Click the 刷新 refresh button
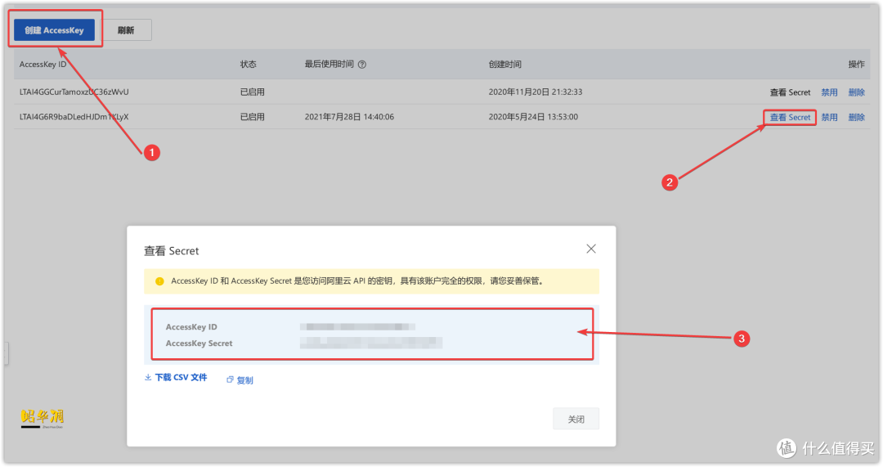The image size is (883, 467). [x=126, y=30]
